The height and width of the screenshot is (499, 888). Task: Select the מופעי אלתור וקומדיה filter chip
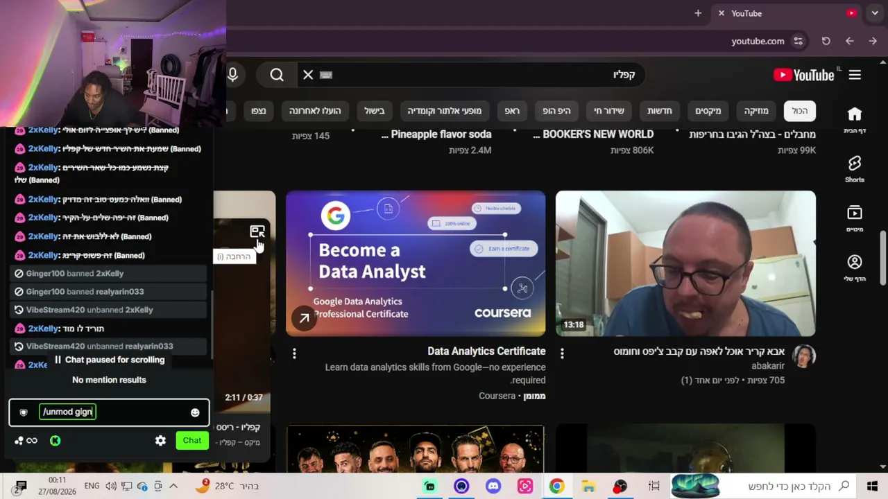[444, 111]
